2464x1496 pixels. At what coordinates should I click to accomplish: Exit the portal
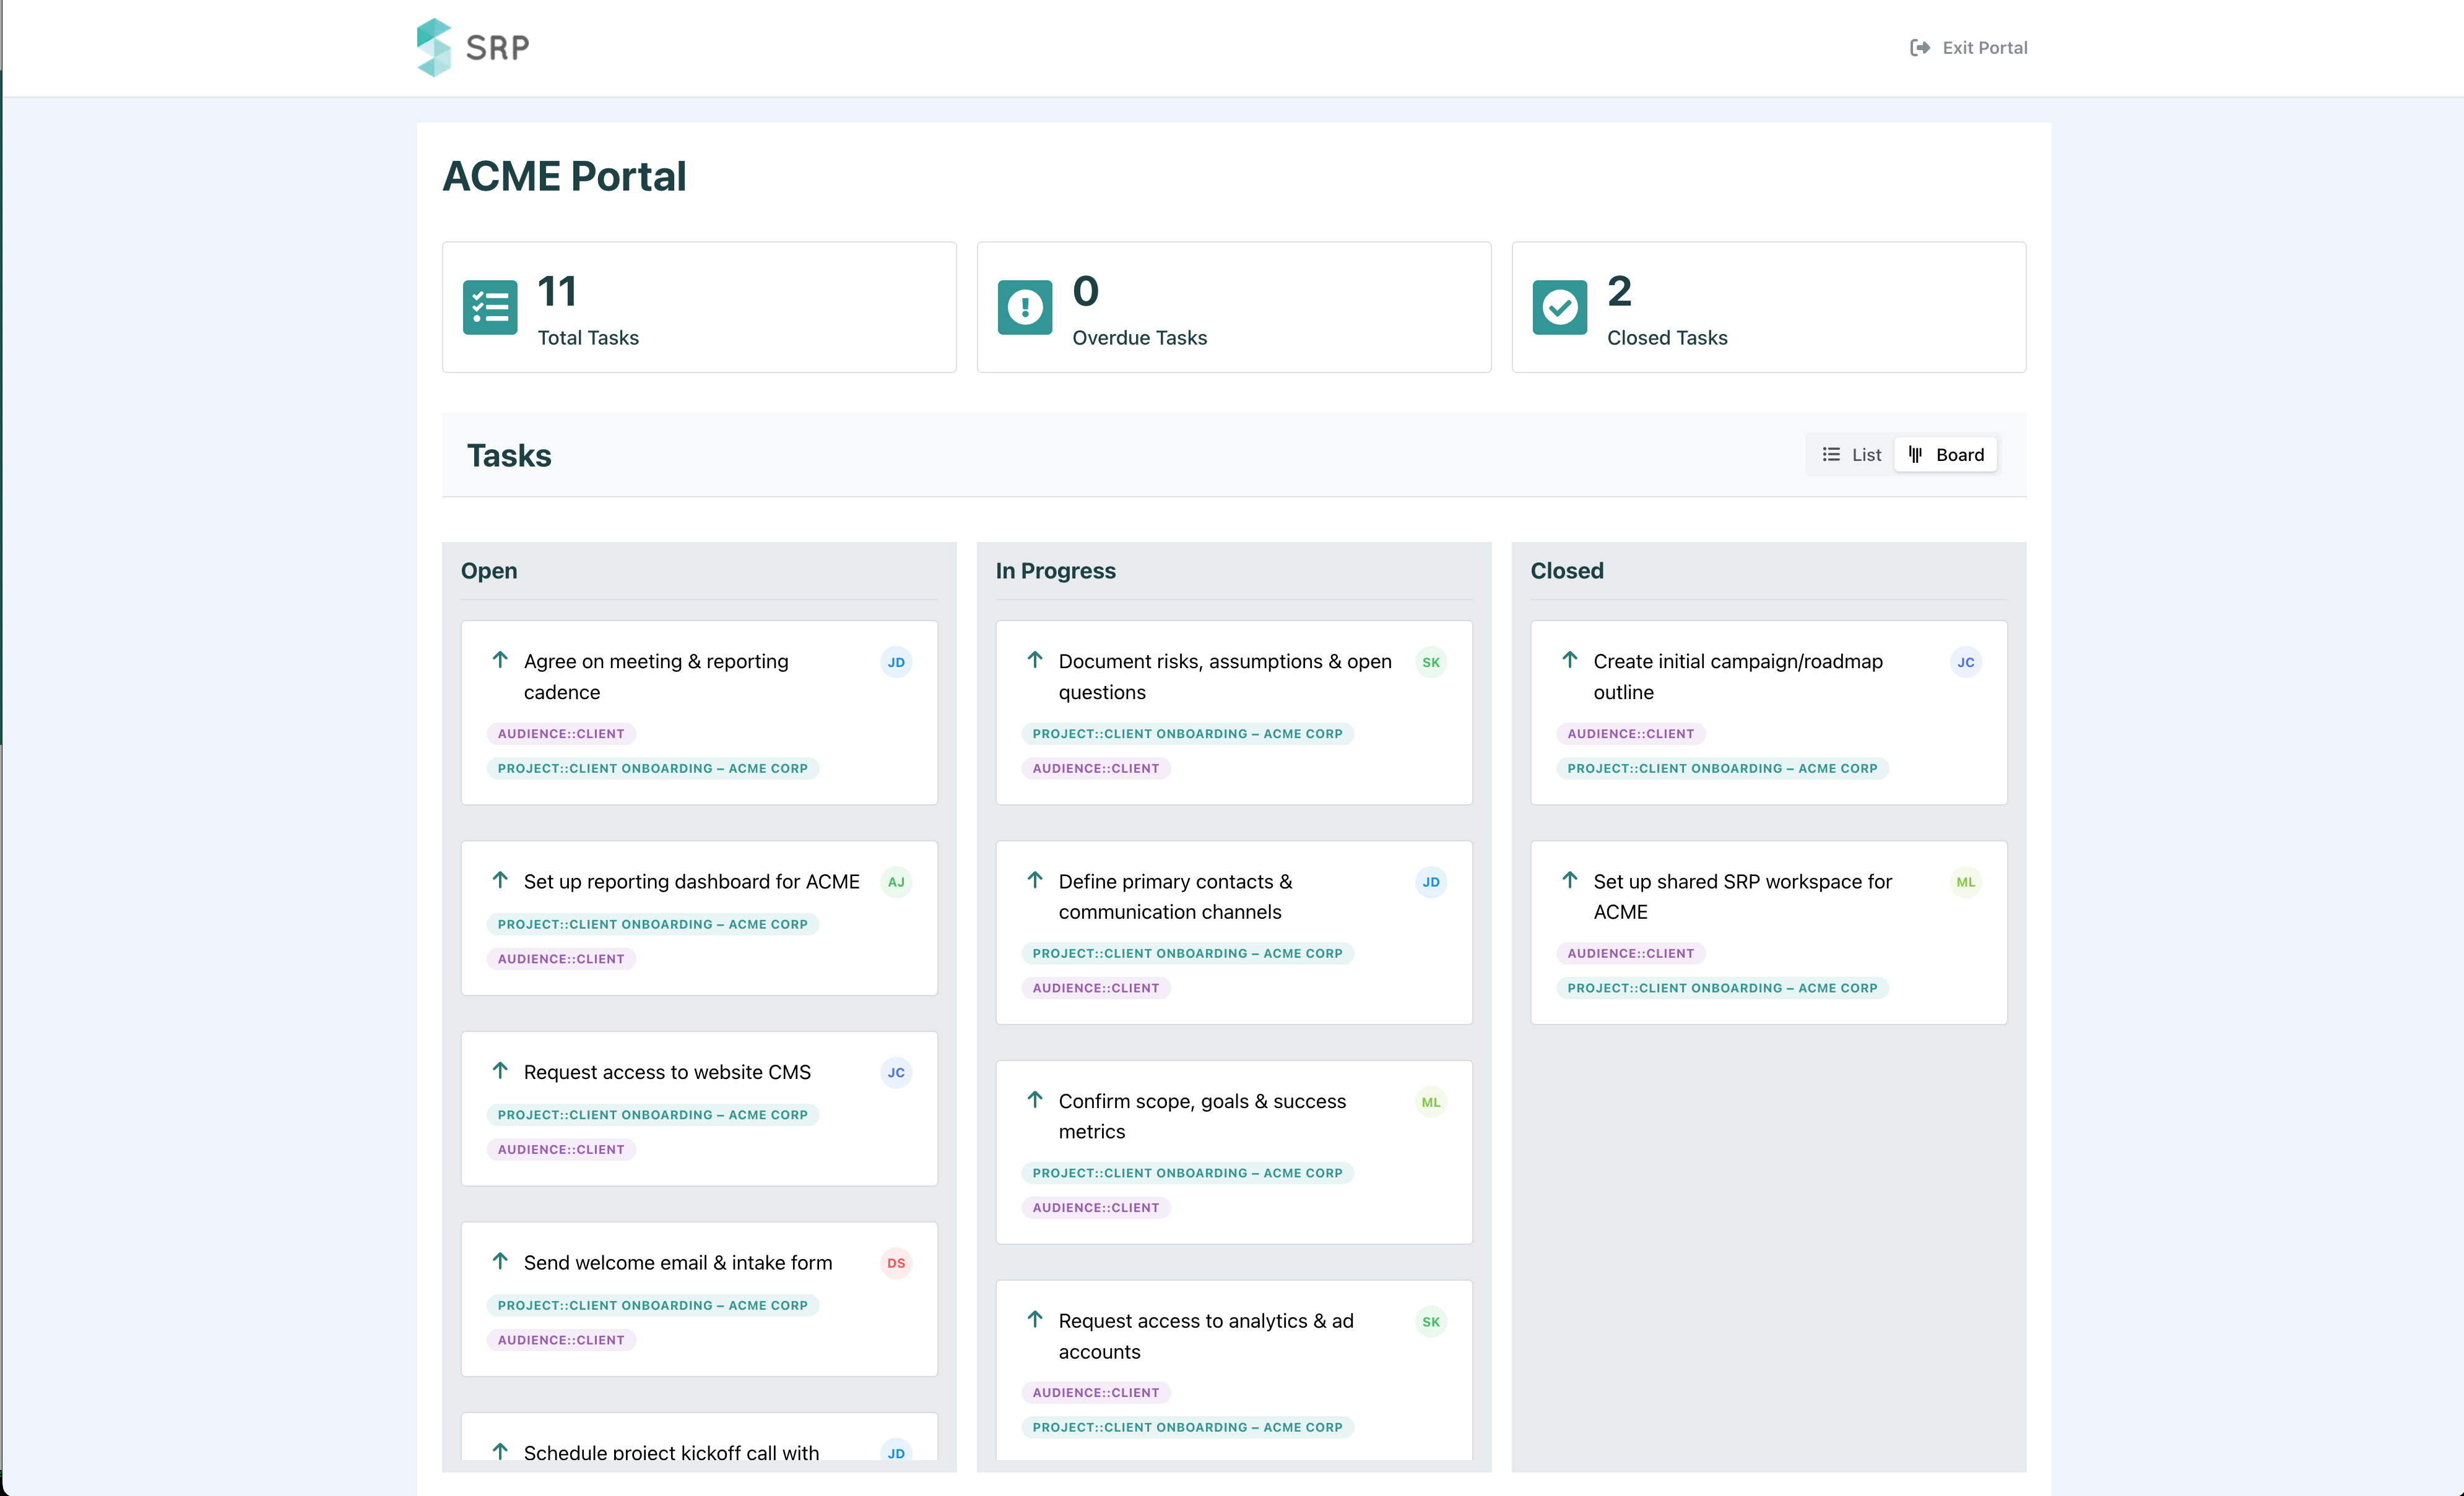click(x=1968, y=48)
